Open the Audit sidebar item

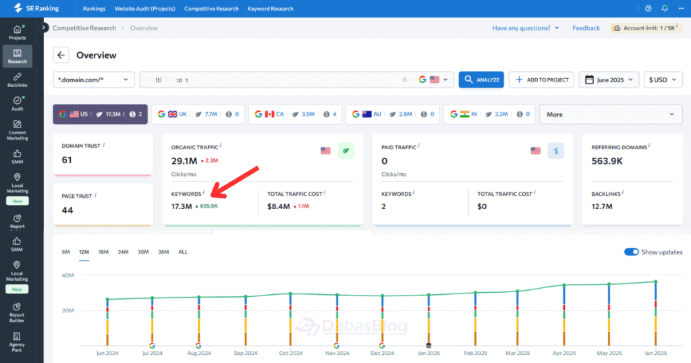pyautogui.click(x=17, y=103)
